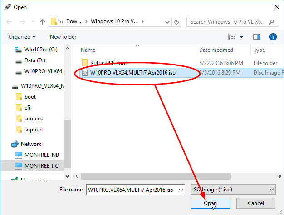The width and height of the screenshot is (284, 215).
Task: Click the MONTREE-NB computer icon
Action: 19,155
